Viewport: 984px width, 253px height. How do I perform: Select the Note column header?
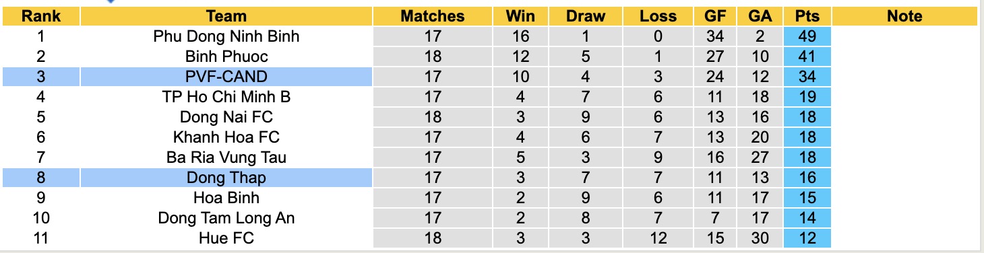904,16
